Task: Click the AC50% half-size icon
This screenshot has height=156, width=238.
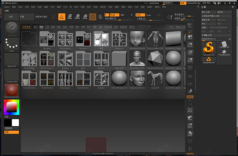Action: [x=190, y=60]
